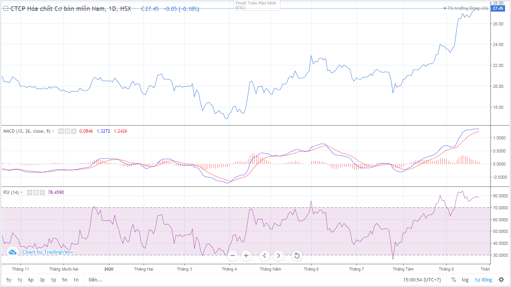Open MACD indicator settings gear
Screen dimensions: 511x287
point(67,131)
